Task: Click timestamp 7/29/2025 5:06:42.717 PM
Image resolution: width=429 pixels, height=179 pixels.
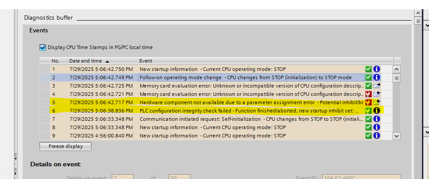Action: click(101, 102)
